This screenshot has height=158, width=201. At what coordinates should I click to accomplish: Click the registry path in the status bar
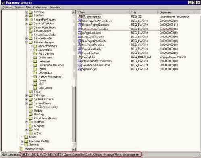(81, 154)
